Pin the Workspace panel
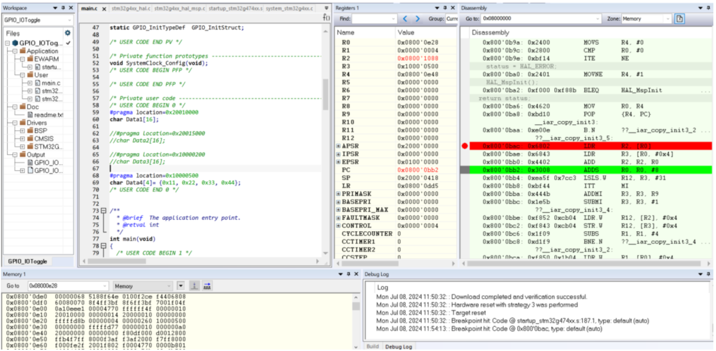This screenshot has width=716, height=351. [63, 8]
